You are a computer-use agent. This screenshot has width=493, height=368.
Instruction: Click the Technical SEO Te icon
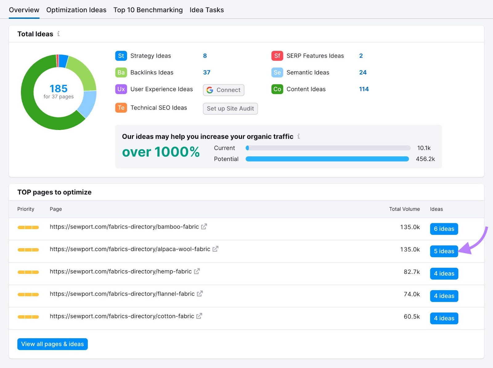click(x=121, y=108)
